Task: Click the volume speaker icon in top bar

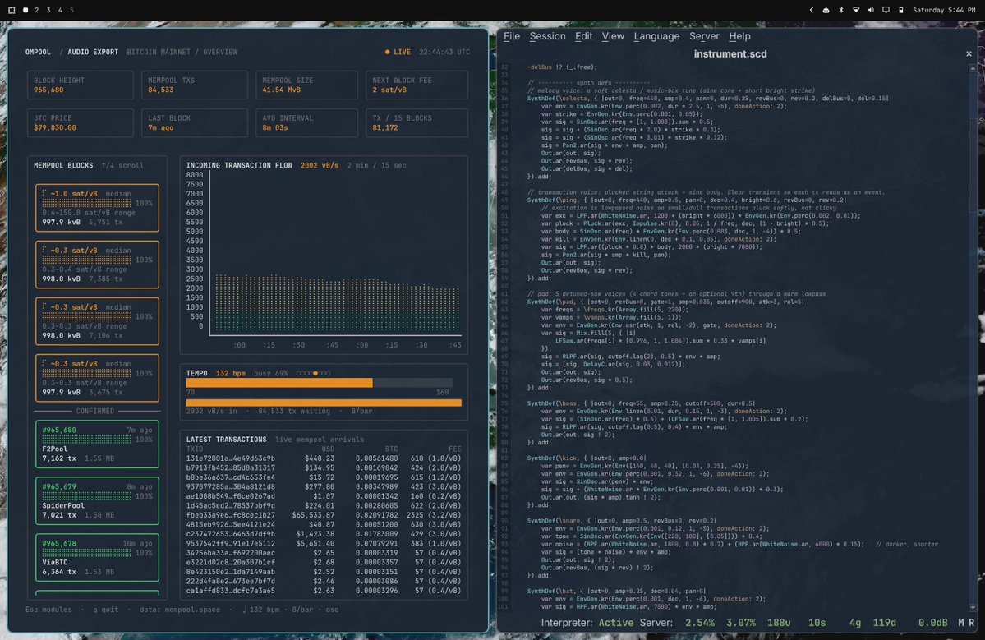Action: click(x=871, y=10)
